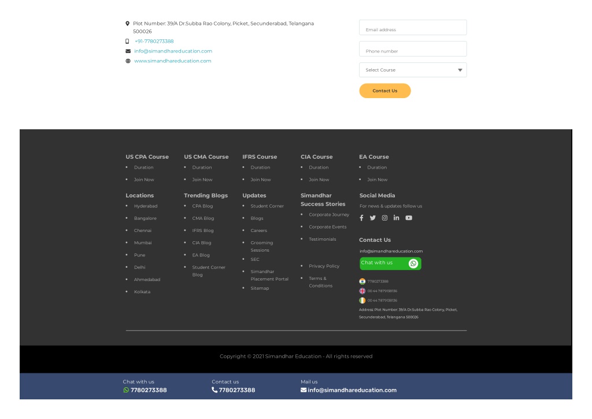The image size is (592, 419).
Task: Open the CPA Blog link
Action: point(202,206)
